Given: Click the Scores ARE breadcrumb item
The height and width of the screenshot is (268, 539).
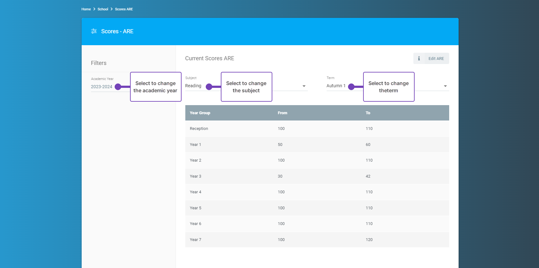Looking at the screenshot, I should point(124,9).
